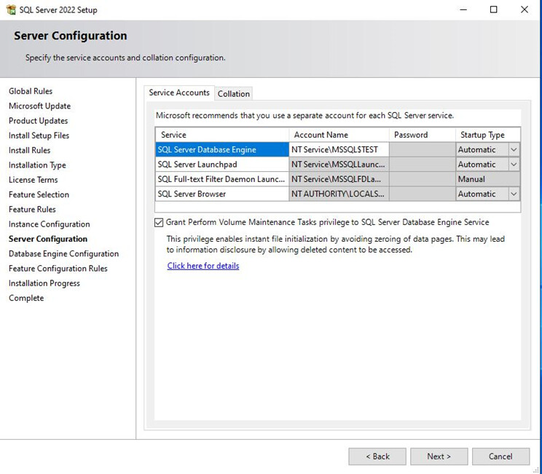The width and height of the screenshot is (542, 474).
Task: Open Startup Type dropdown for SQL Server Browser
Action: pos(514,194)
